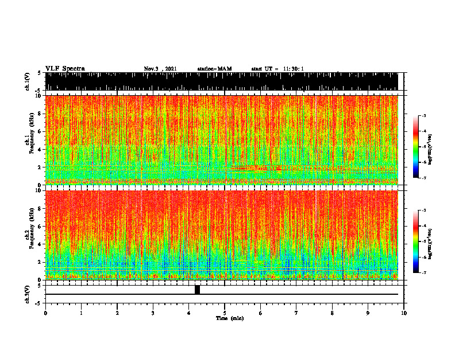Click the ch.1(V) waveform strip at top
Viewport: 455px width, 351px height.
tap(221, 81)
